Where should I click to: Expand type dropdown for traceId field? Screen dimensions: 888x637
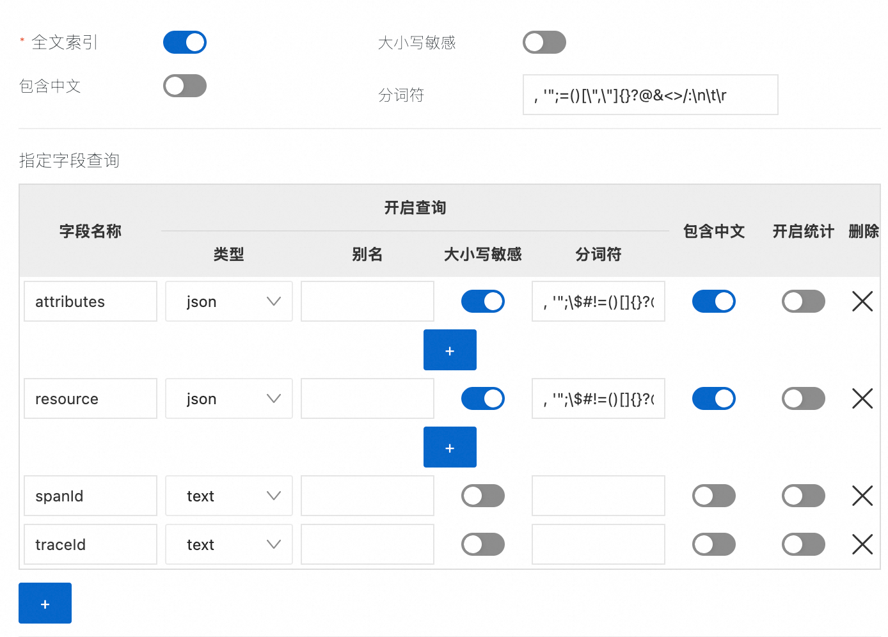click(228, 544)
